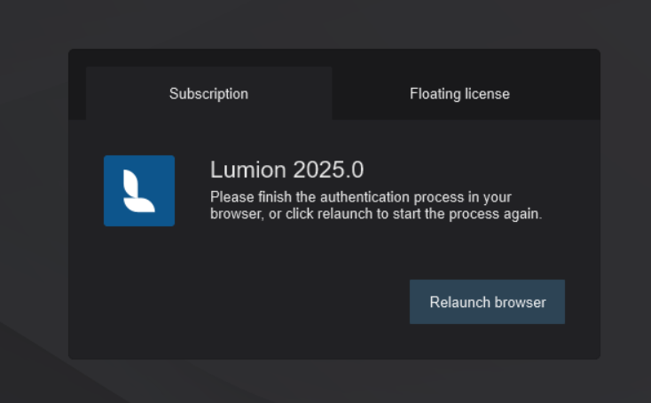The width and height of the screenshot is (651, 403).
Task: Restart authentication with Relaunch browser
Action: click(487, 302)
